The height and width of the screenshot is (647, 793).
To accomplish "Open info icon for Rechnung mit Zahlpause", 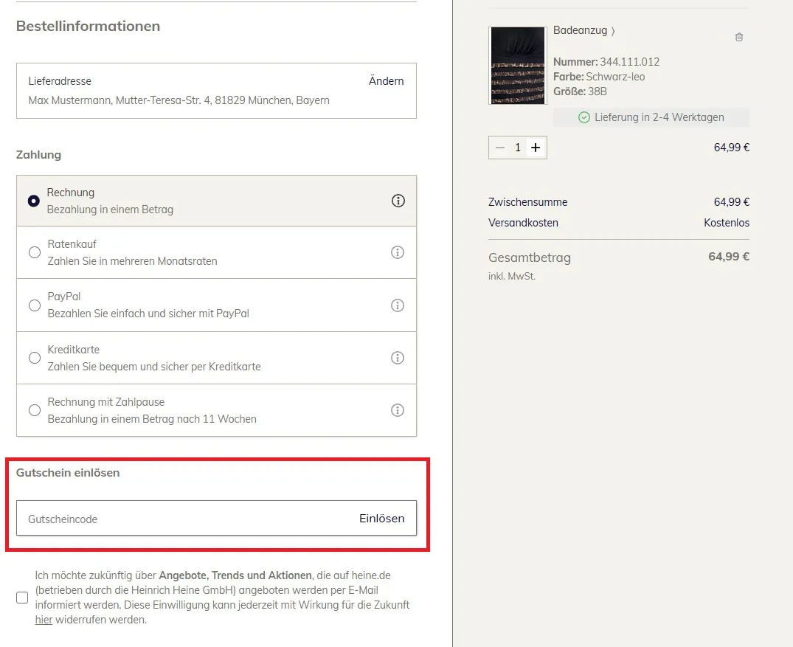I will click(x=398, y=410).
